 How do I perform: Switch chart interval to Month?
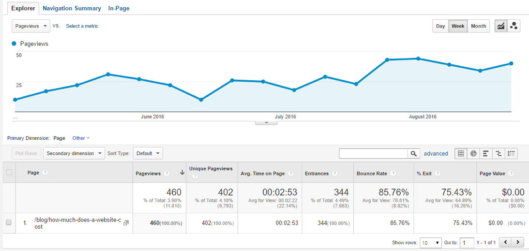point(478,26)
